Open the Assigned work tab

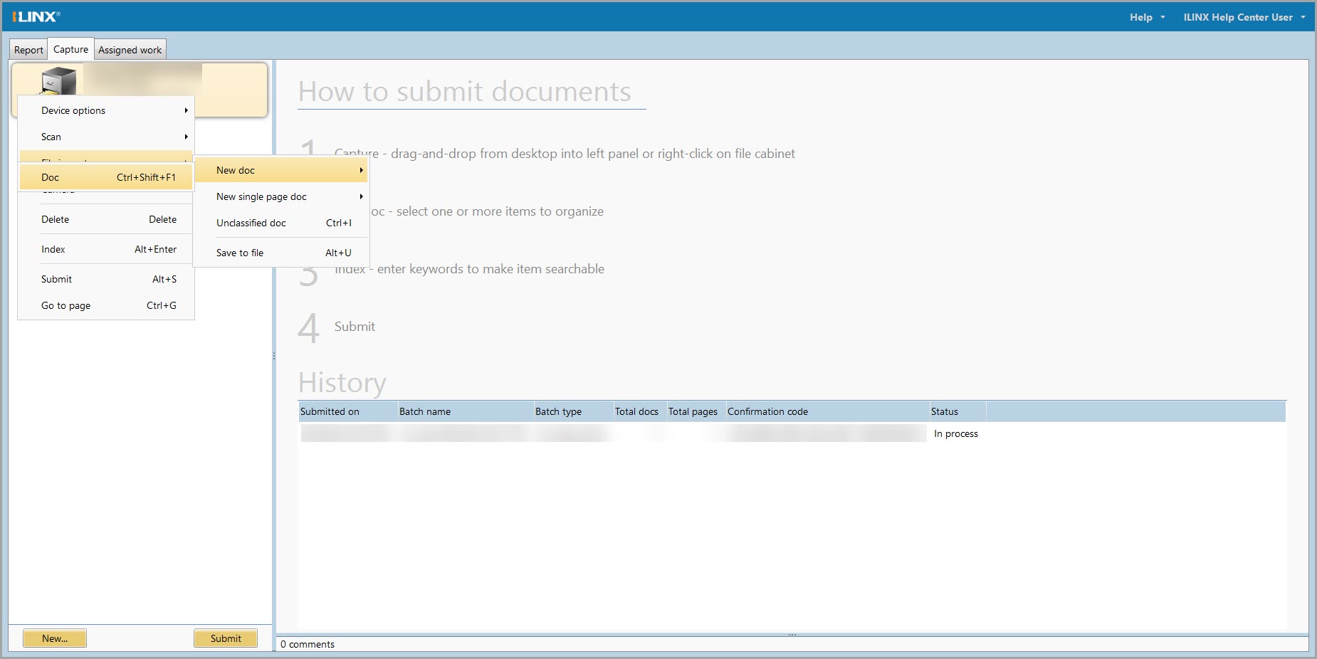pos(130,50)
